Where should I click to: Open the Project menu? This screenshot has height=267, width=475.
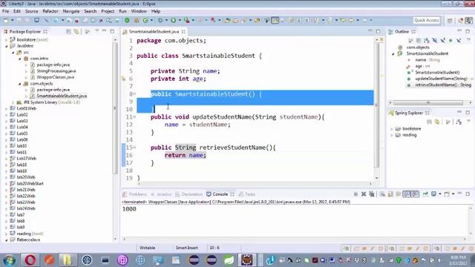click(108, 11)
